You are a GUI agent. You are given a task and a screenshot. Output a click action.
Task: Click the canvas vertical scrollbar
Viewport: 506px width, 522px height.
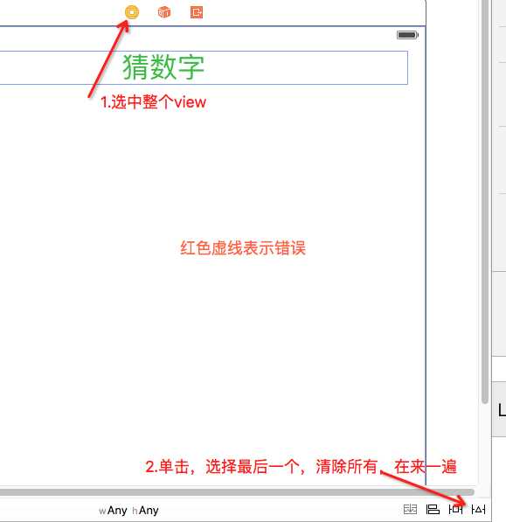[485, 202]
